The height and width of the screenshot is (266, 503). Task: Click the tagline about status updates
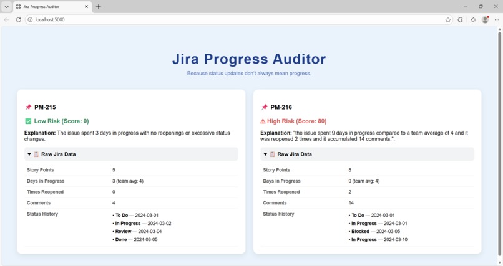point(249,74)
